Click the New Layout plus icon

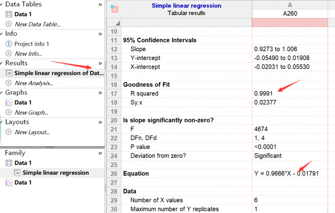click(8, 132)
